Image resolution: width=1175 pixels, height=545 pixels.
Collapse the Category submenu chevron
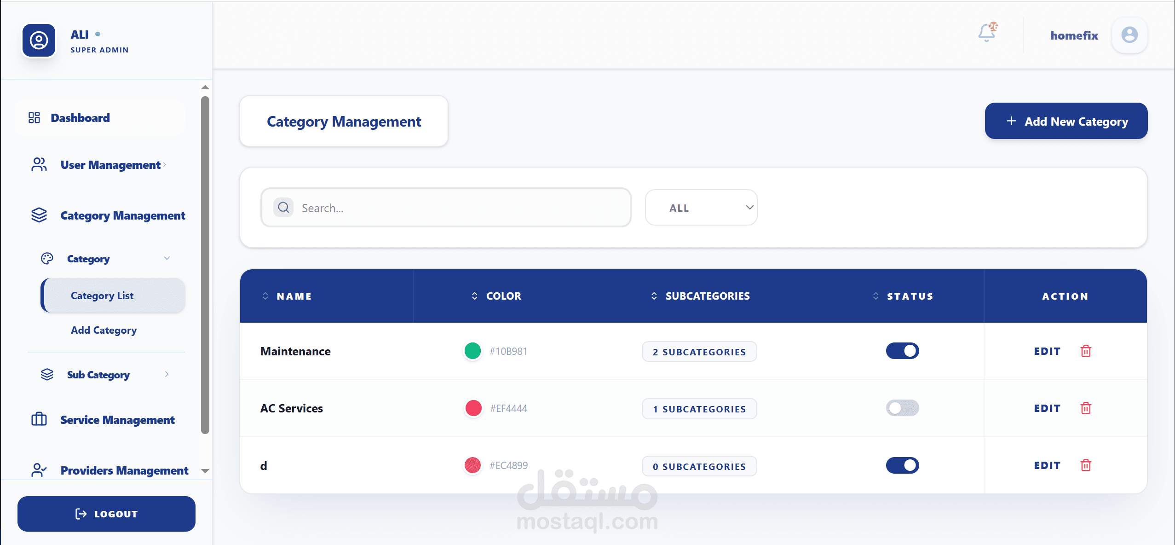point(167,258)
